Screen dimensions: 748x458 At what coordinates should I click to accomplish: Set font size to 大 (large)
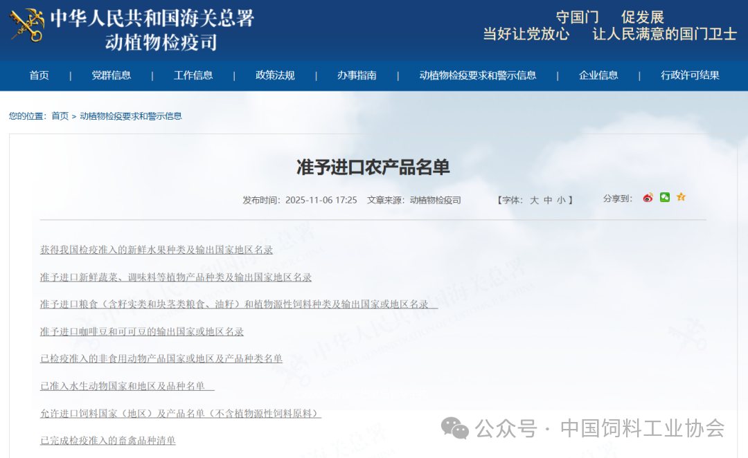(534, 200)
